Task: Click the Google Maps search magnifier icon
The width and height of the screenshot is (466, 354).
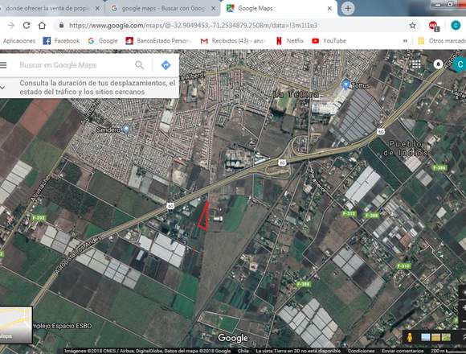Action: pyautogui.click(x=139, y=65)
